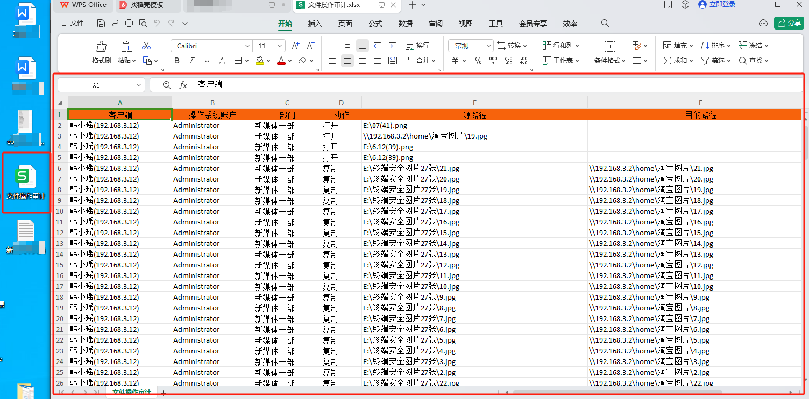809x399 pixels.
Task: Set middle vertical alignment
Action: point(347,46)
